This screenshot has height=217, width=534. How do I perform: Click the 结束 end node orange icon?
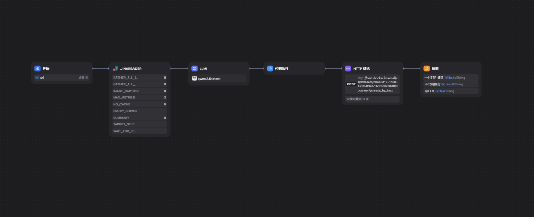point(427,68)
